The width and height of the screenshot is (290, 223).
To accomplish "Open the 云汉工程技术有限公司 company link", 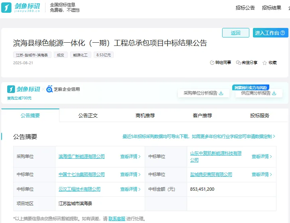I will click(x=79, y=189).
